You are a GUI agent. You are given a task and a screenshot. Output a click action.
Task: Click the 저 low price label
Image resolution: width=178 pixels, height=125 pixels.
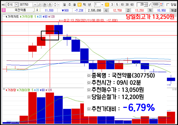tap(150, 10)
